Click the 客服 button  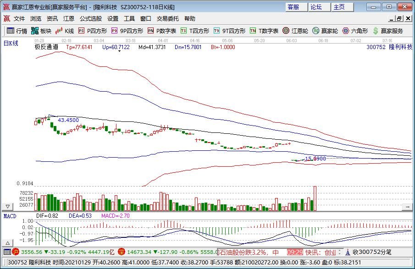point(296,7)
